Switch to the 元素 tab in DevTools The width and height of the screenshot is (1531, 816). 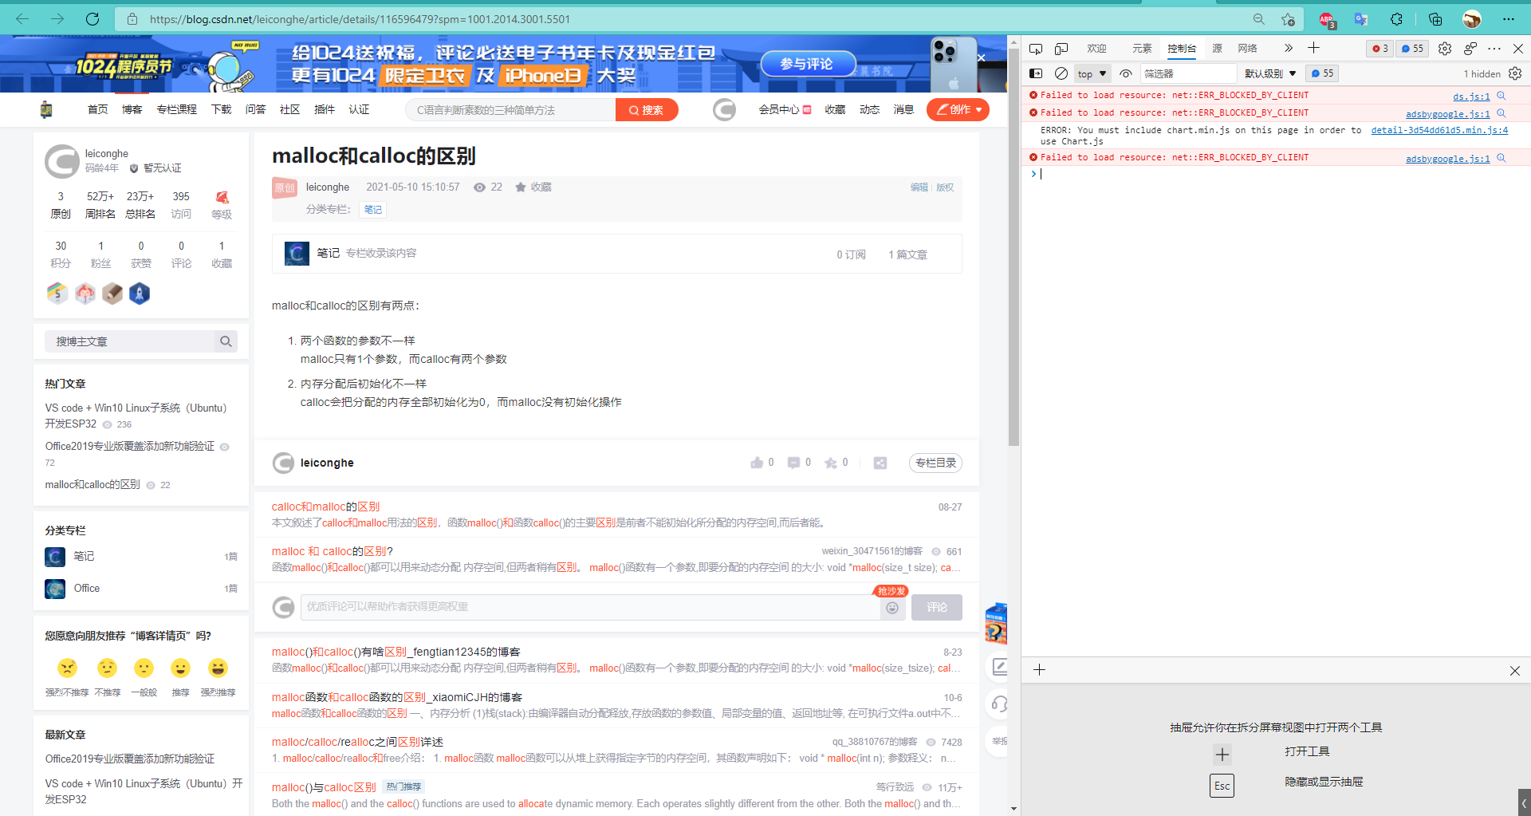pos(1142,49)
